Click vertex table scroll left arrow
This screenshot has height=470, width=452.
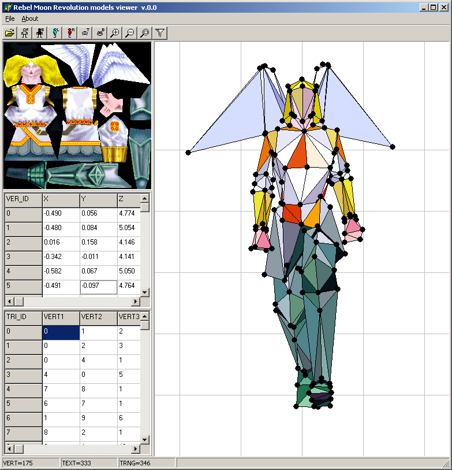tap(9, 301)
